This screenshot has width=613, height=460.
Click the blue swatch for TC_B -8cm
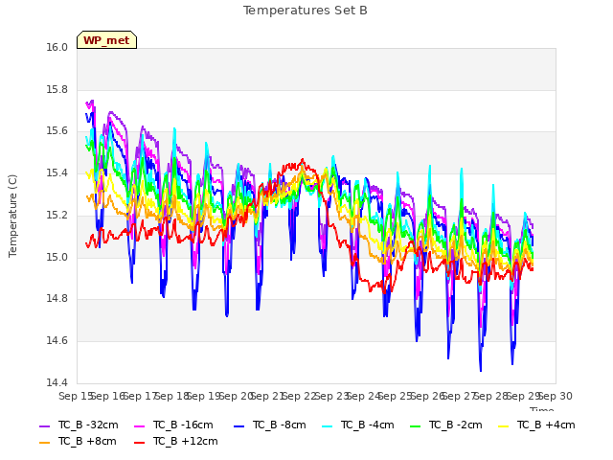tap(238, 425)
